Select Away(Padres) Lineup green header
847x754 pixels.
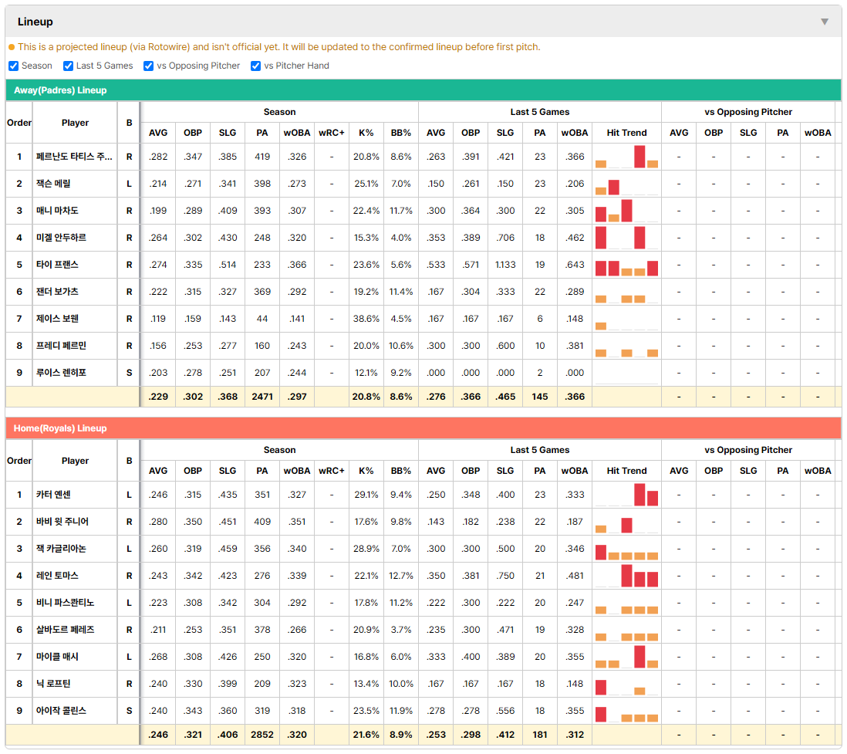(423, 90)
